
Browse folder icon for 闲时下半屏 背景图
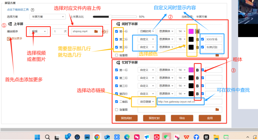tap(217, 55)
